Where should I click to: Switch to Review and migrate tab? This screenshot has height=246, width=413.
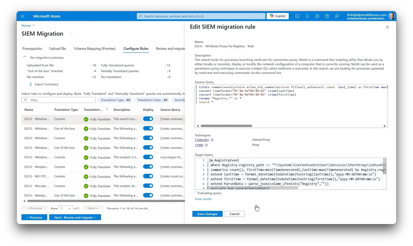click(170, 49)
